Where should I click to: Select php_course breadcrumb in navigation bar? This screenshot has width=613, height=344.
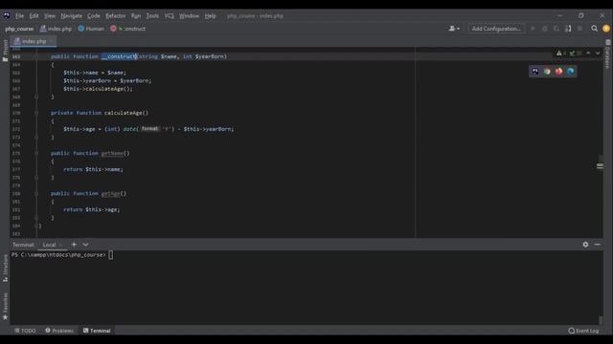click(x=19, y=29)
